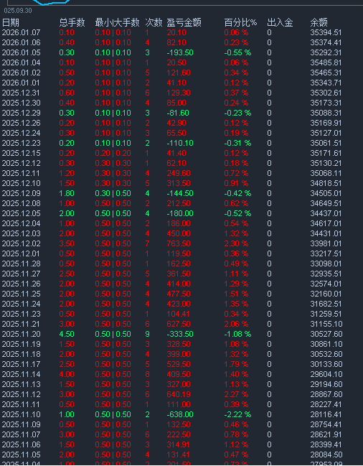The height and width of the screenshot is (466, 363).
Task: Click loss amount -333.50
Action: pyautogui.click(x=180, y=335)
